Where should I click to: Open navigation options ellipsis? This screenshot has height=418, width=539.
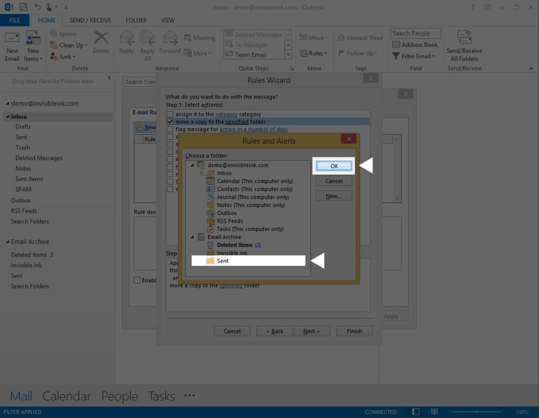(190, 395)
